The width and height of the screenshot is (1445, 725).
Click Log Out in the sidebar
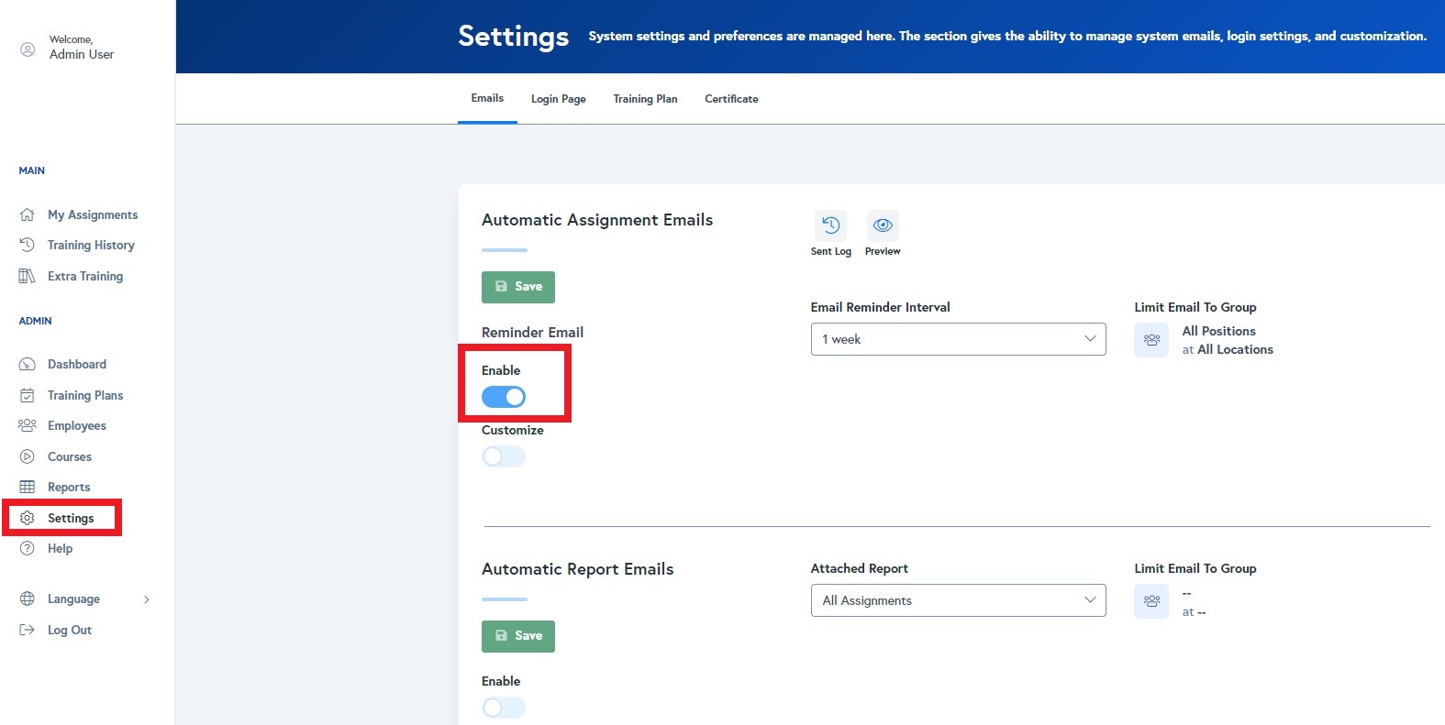click(69, 631)
